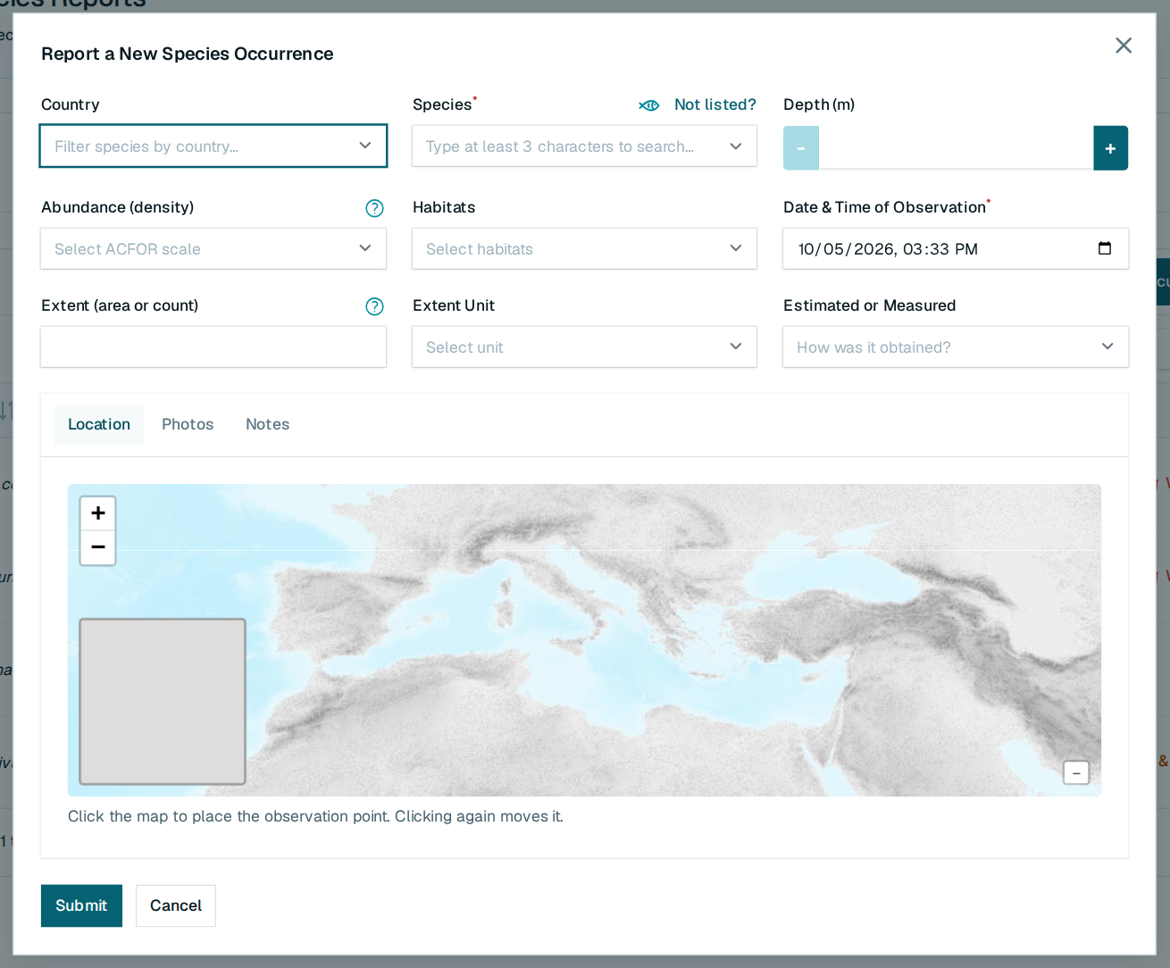Close the Report a New Species Occurrence dialog
The image size is (1170, 968).
point(1124,46)
